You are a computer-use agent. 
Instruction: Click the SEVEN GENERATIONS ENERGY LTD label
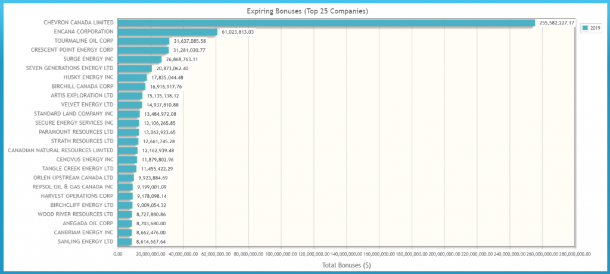click(x=70, y=68)
